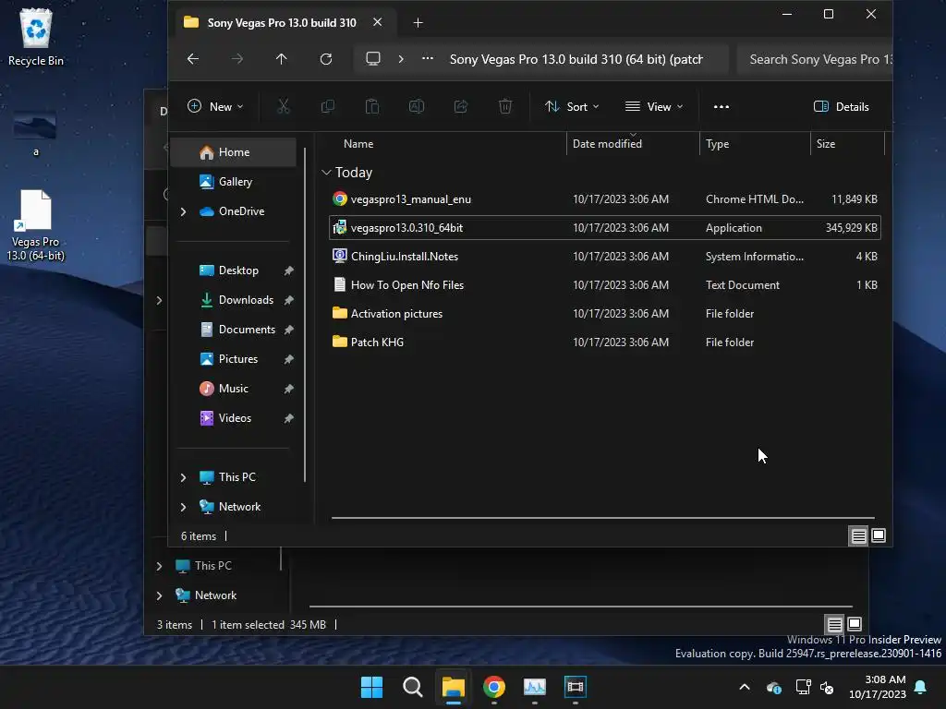Open the View dropdown menu
The width and height of the screenshot is (946, 709).
point(655,107)
